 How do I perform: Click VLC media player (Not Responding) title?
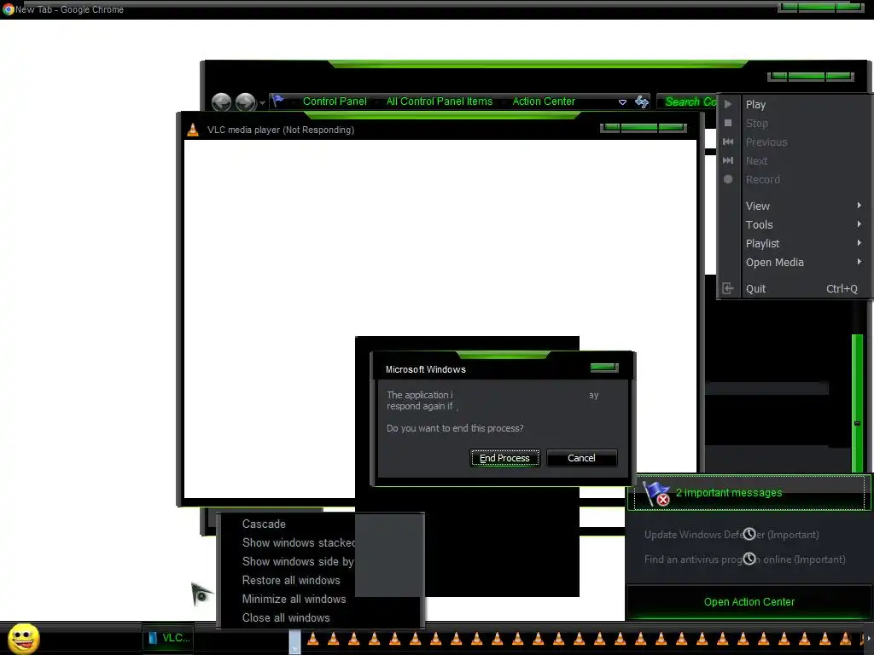pos(281,130)
